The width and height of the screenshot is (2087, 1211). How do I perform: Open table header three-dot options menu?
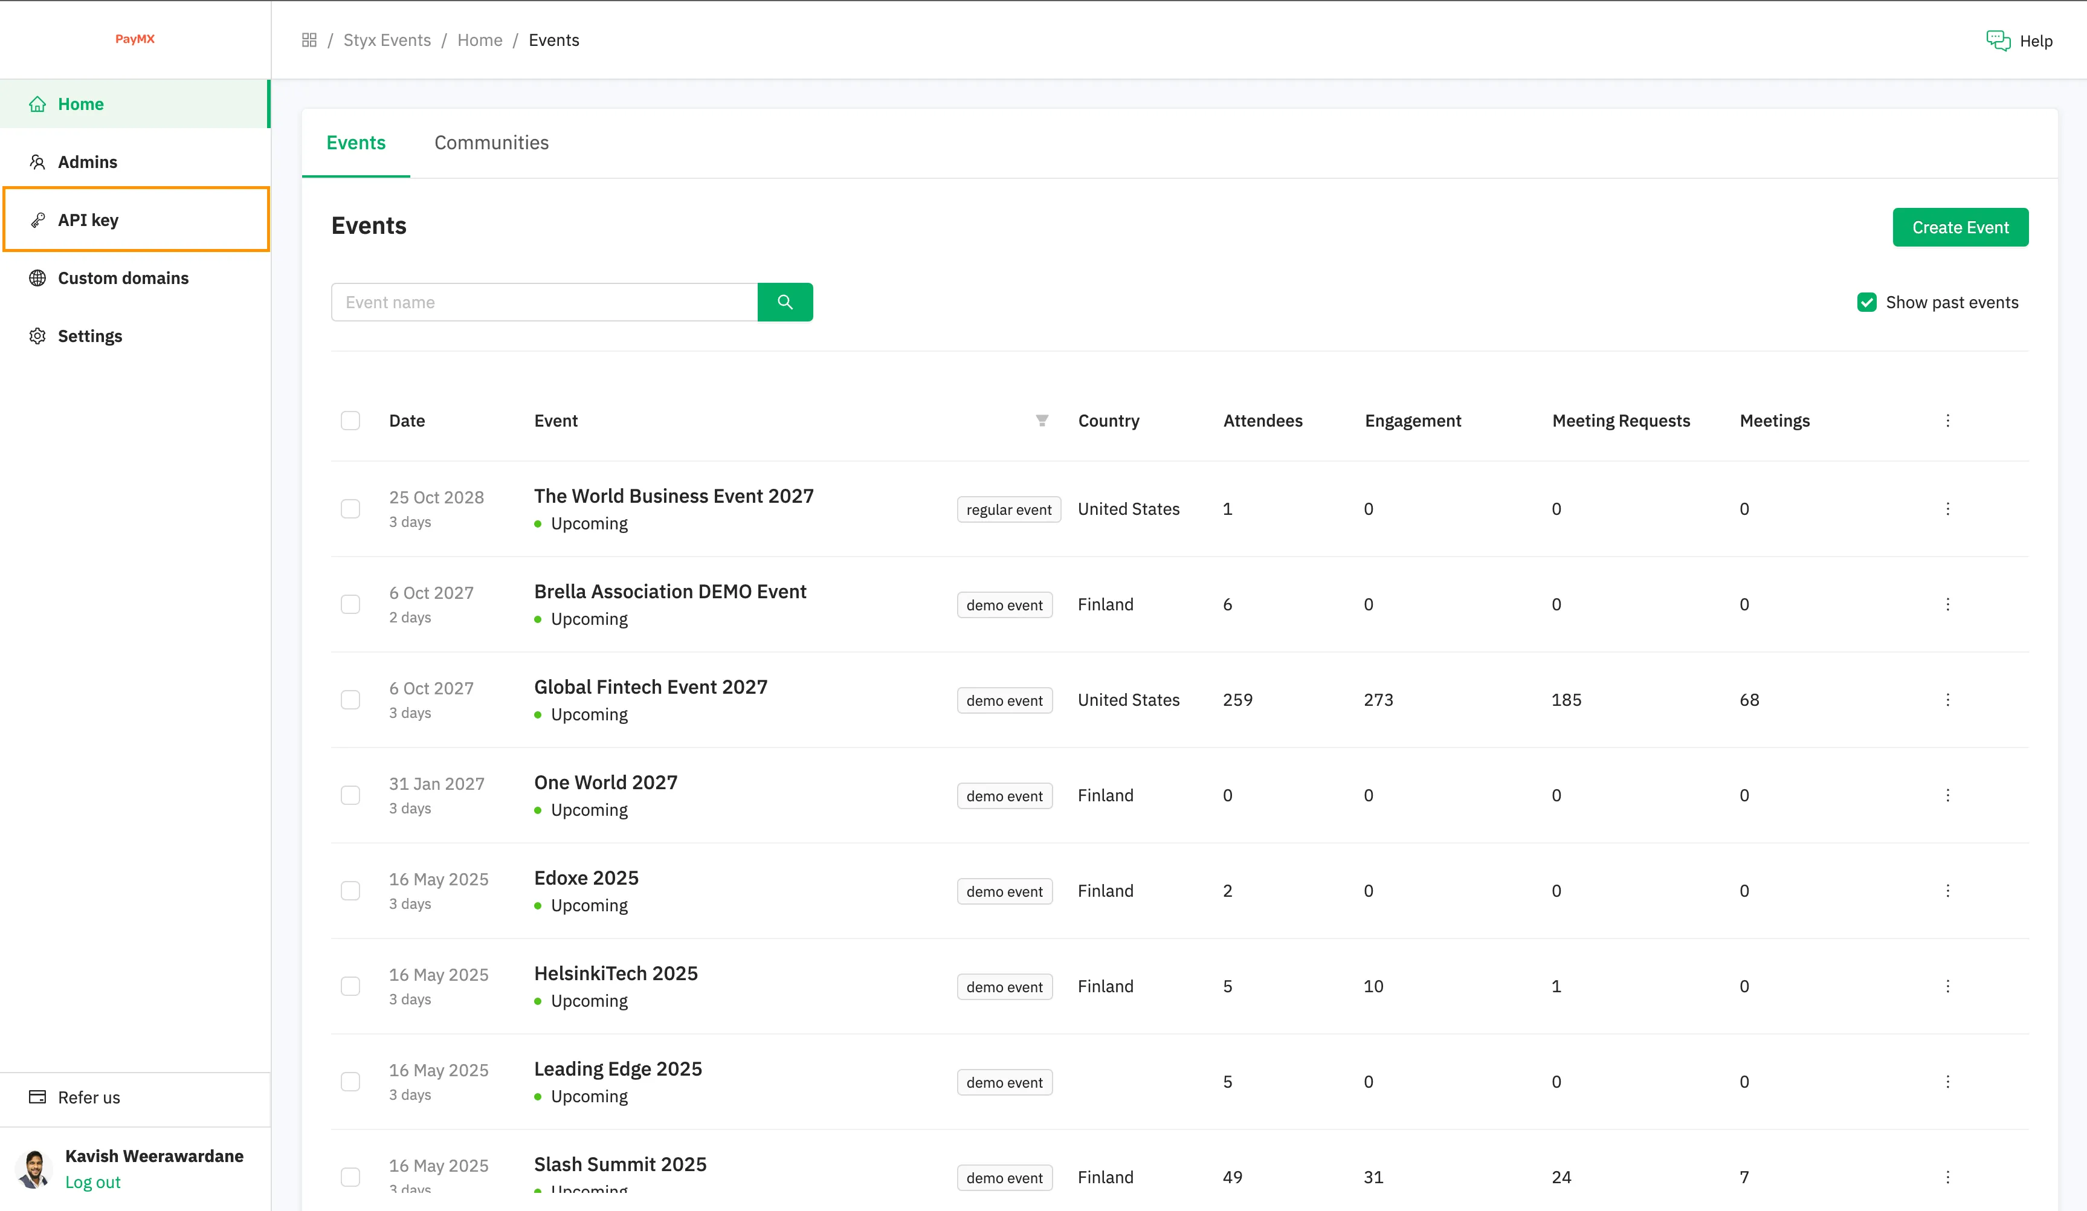[1947, 421]
